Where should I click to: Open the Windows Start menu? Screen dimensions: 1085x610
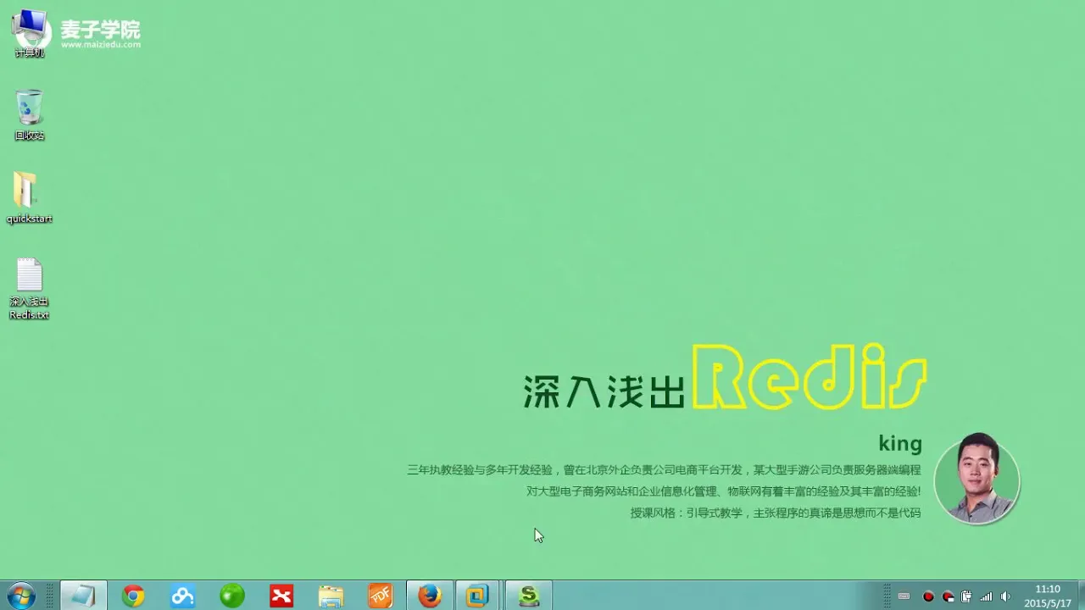(x=20, y=596)
